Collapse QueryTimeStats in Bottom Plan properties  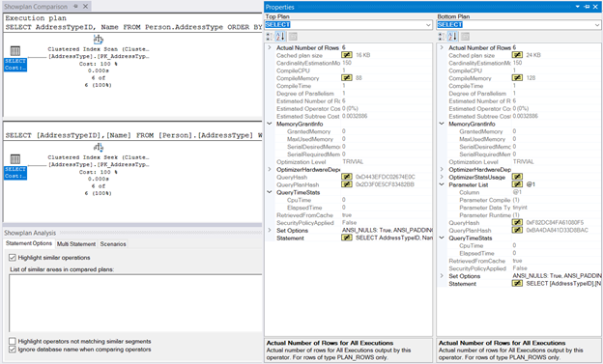pyautogui.click(x=442, y=238)
